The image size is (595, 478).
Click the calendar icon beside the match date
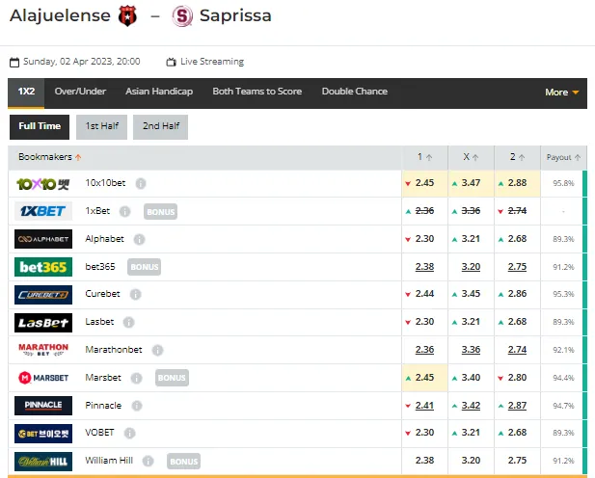[x=14, y=62]
